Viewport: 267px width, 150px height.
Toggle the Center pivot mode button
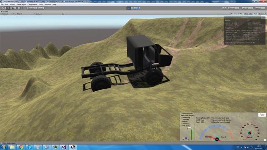pyautogui.click(x=31, y=8)
